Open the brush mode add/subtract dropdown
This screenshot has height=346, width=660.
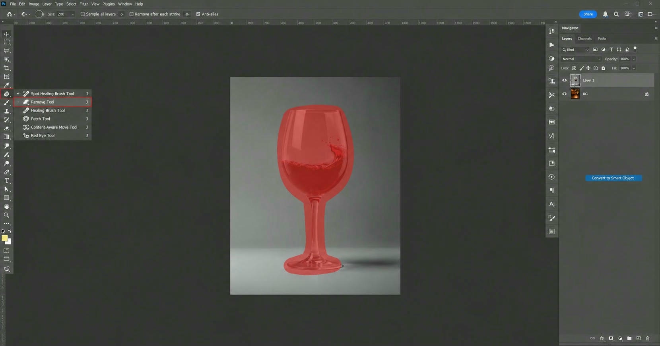[26, 14]
